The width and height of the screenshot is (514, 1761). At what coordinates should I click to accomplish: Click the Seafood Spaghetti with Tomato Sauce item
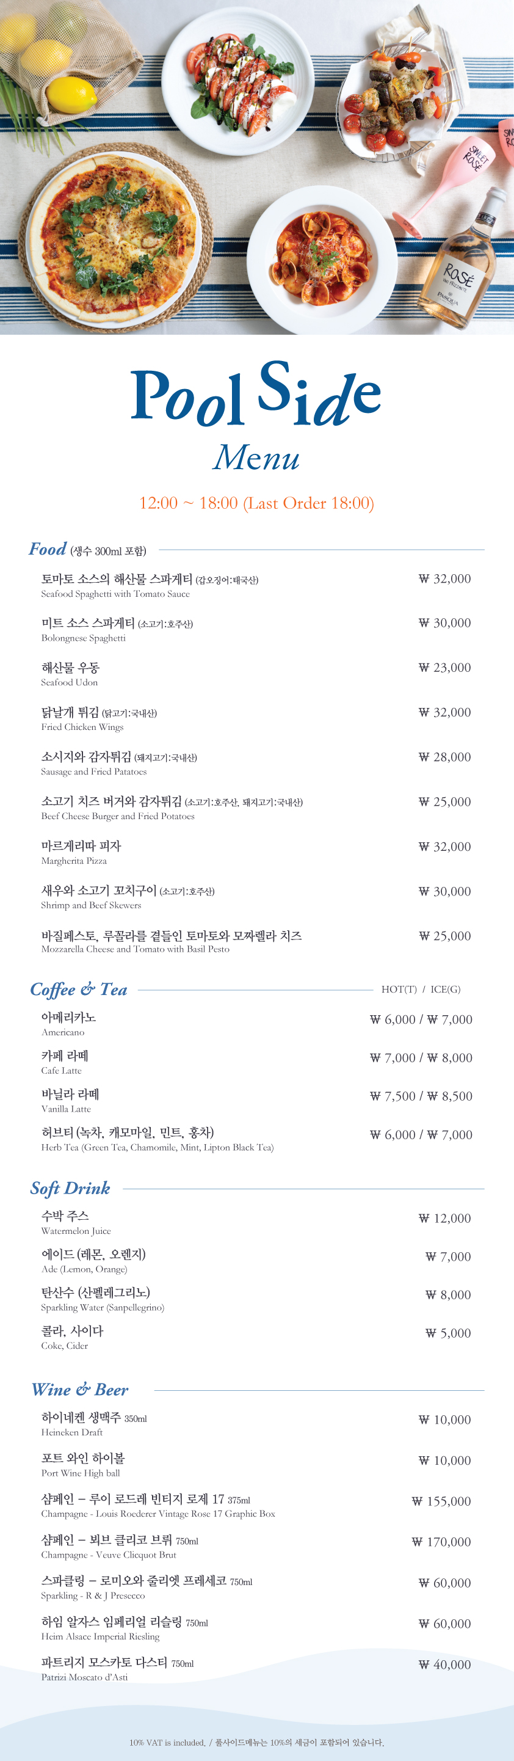(150, 586)
